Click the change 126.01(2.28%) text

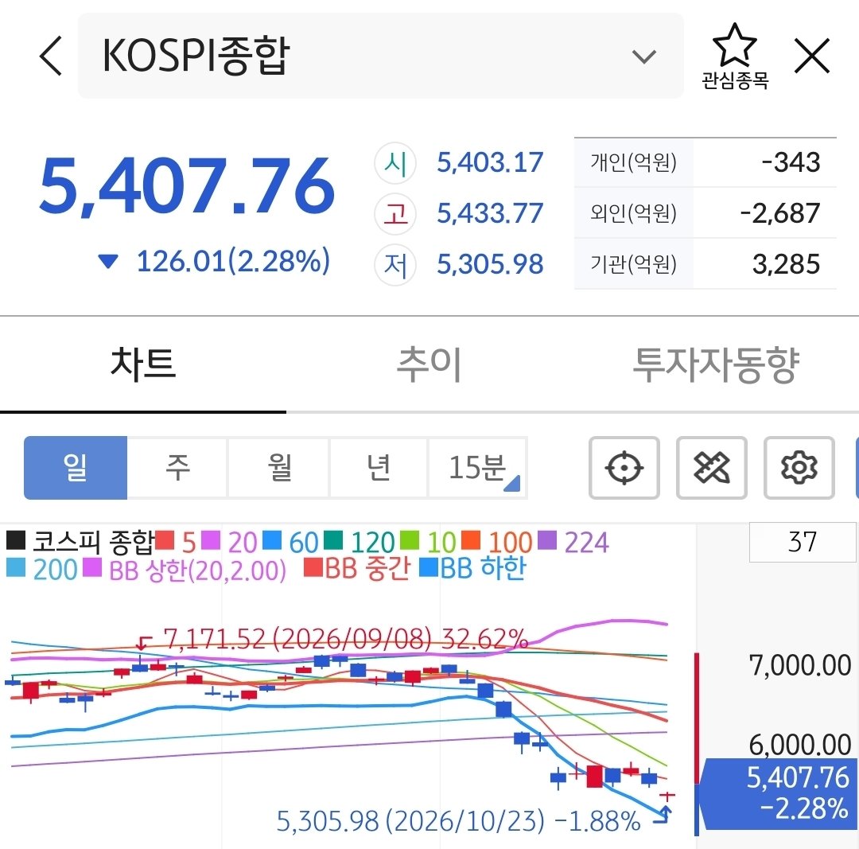click(x=233, y=261)
